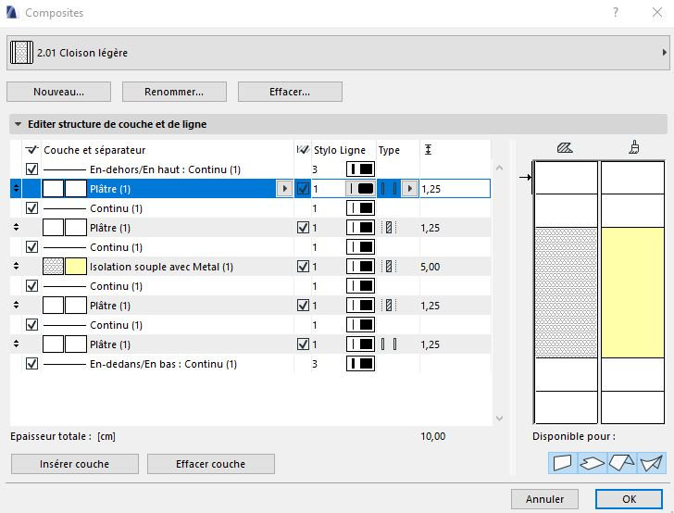
Task: Click the Stylo Ligne column header
Action: [x=340, y=150]
